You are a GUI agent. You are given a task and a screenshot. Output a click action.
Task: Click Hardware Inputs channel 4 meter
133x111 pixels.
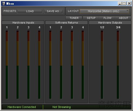pos(39,65)
